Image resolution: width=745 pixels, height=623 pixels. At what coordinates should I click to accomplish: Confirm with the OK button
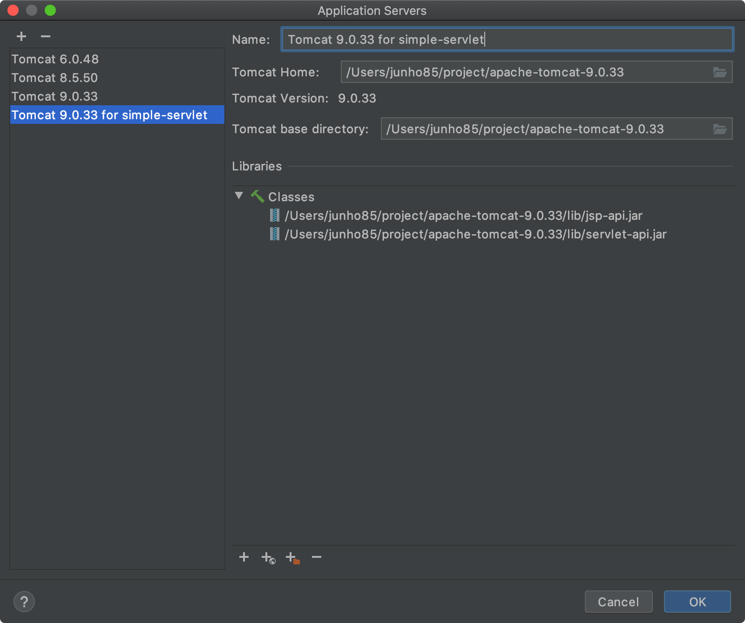click(x=697, y=602)
